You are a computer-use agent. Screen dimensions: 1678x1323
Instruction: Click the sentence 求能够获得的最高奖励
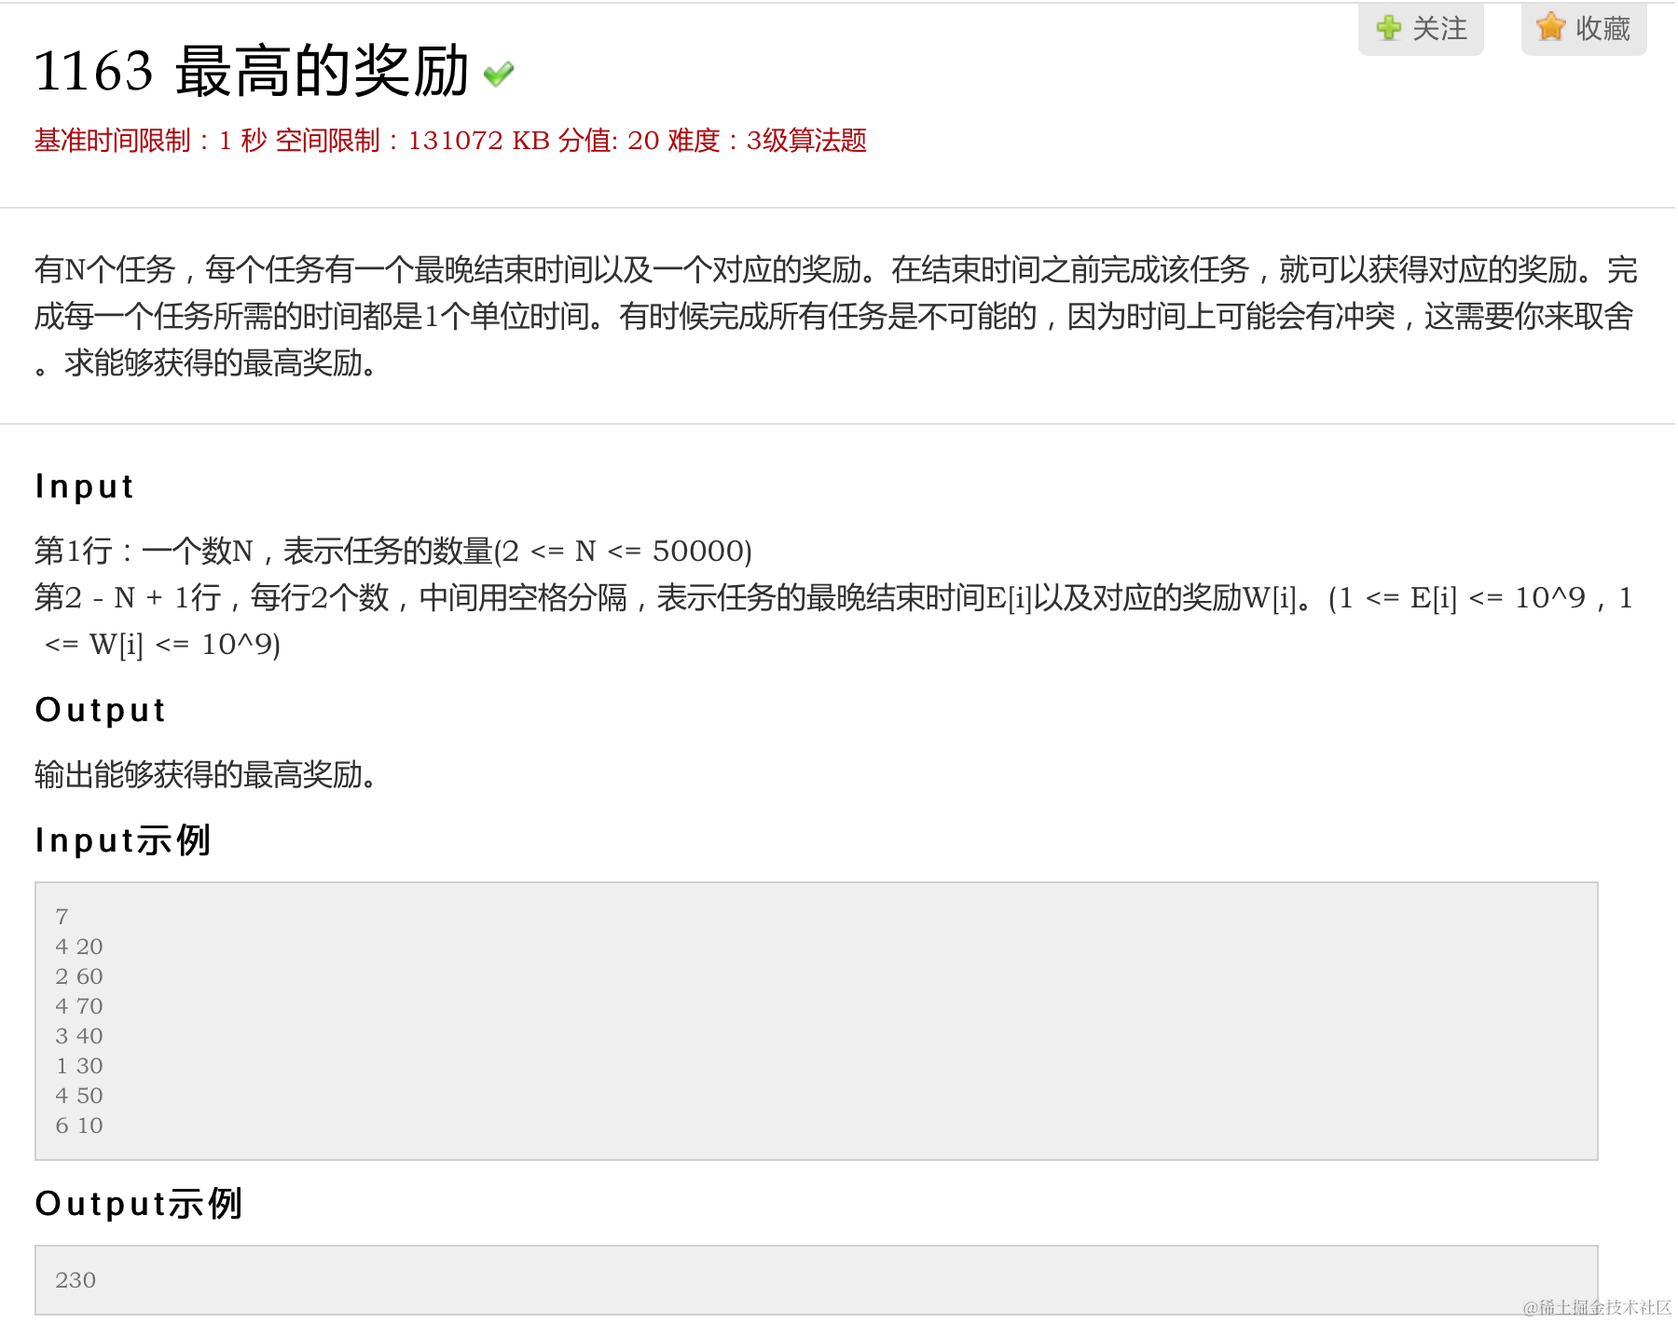coord(221,363)
